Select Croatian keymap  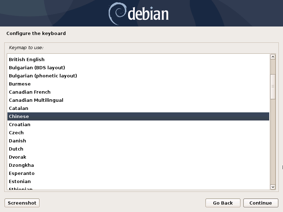pyautogui.click(x=138, y=124)
